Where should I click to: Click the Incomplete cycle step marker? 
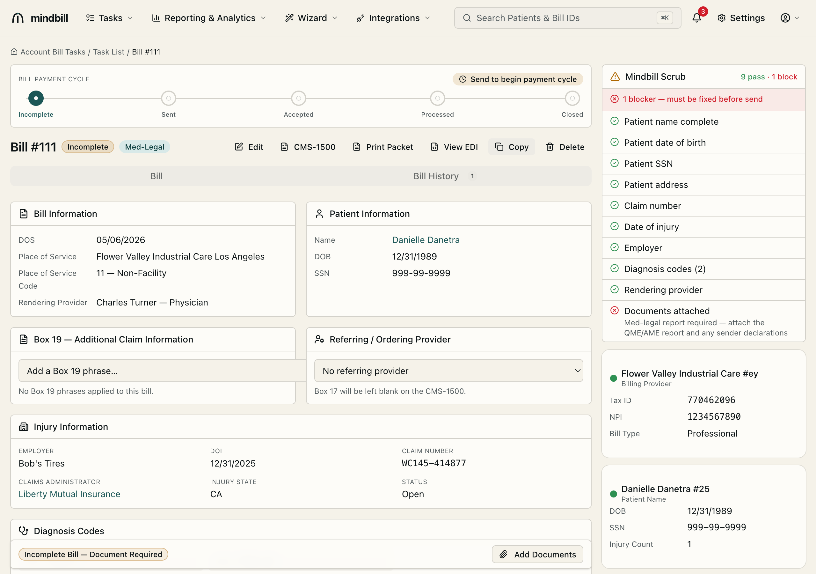[x=36, y=98]
